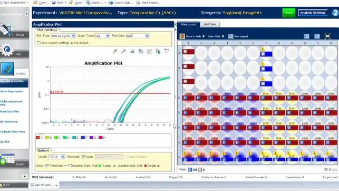Toggle the Auto threshold checkbox
This screenshot has width=339, height=191.
pos(84,157)
